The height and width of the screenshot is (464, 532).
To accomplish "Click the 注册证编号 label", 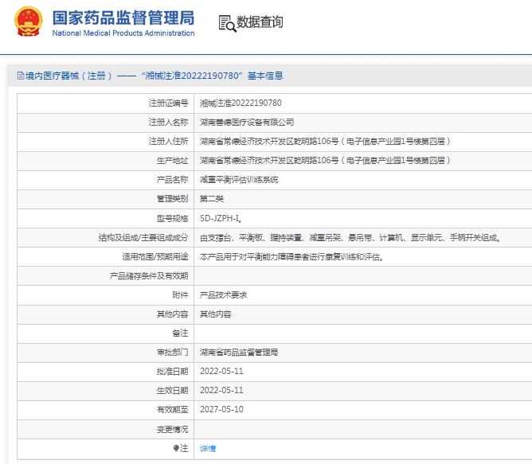I will pyautogui.click(x=168, y=103).
